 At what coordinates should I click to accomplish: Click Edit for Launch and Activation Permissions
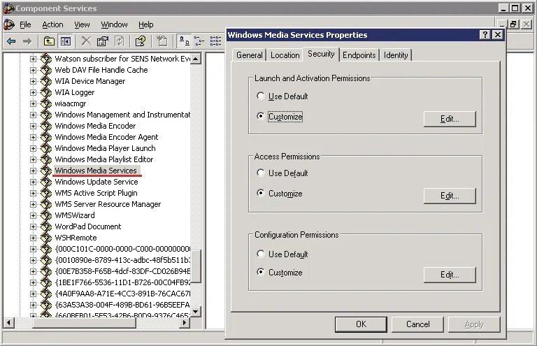click(x=450, y=119)
